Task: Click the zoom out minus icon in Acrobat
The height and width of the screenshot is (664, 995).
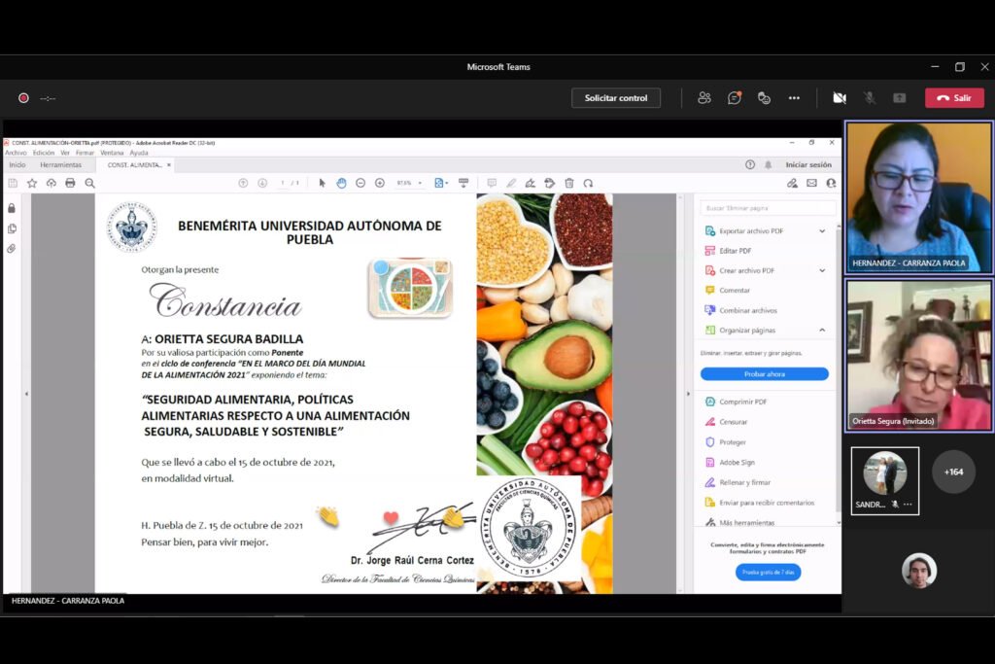Action: pyautogui.click(x=360, y=183)
